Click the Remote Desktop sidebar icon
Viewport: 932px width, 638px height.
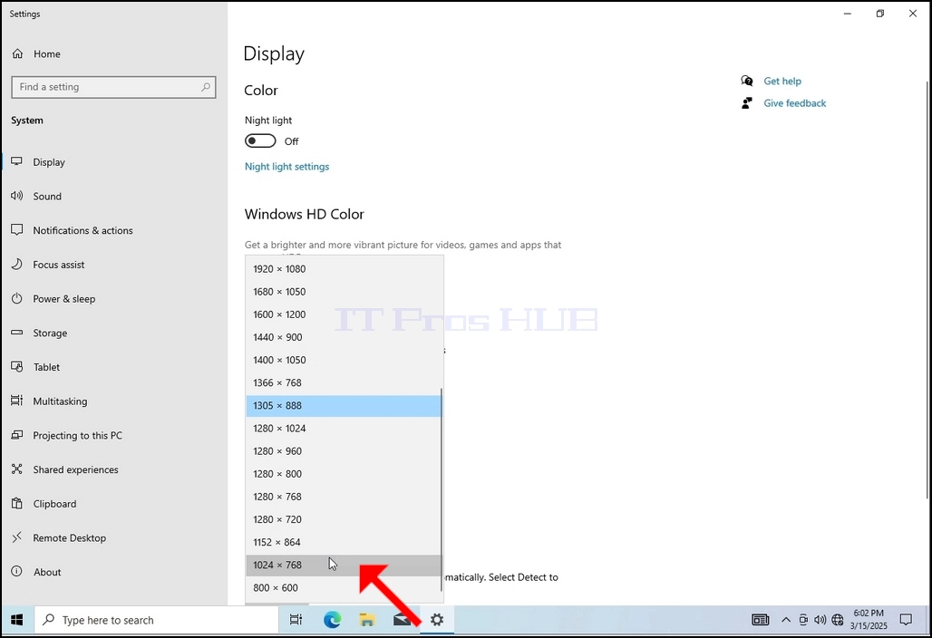(17, 537)
